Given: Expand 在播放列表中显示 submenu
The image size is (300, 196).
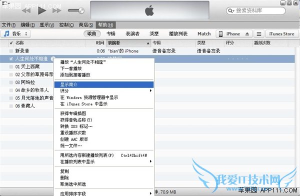Looking at the screenshot, I should point(104,161).
